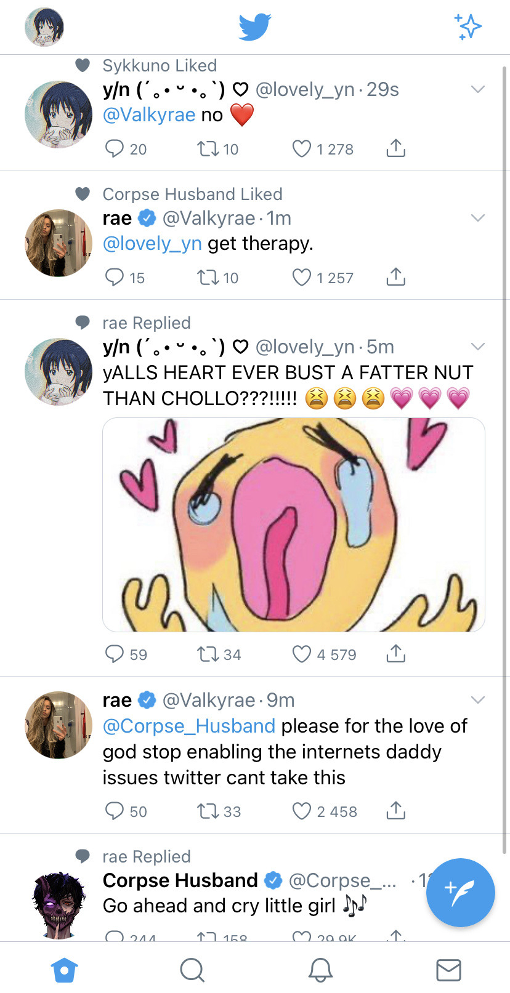The image size is (510, 993).
Task: Open chevron menu on 'get therapy' tweet
Action: (x=478, y=218)
